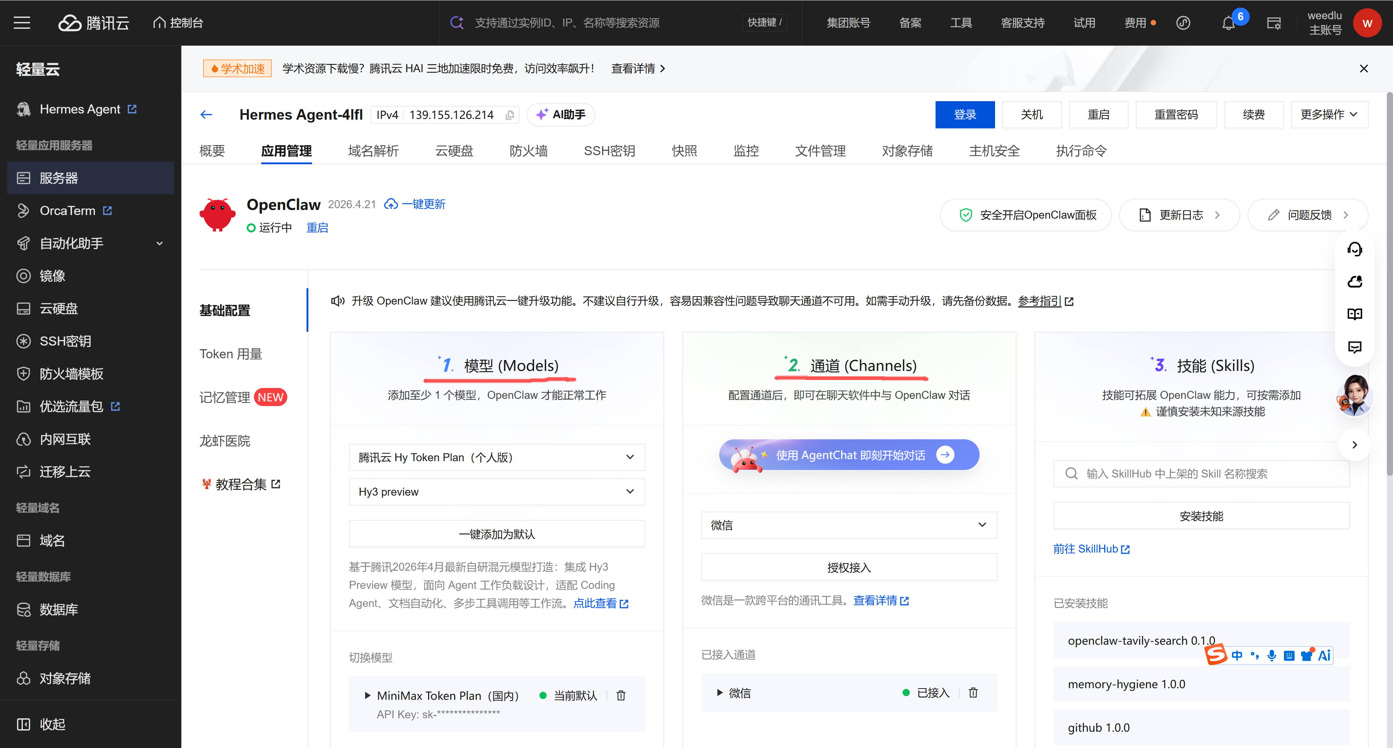This screenshot has width=1393, height=748.
Task: Follow the 前往 SkillHub link
Action: tap(1091, 549)
